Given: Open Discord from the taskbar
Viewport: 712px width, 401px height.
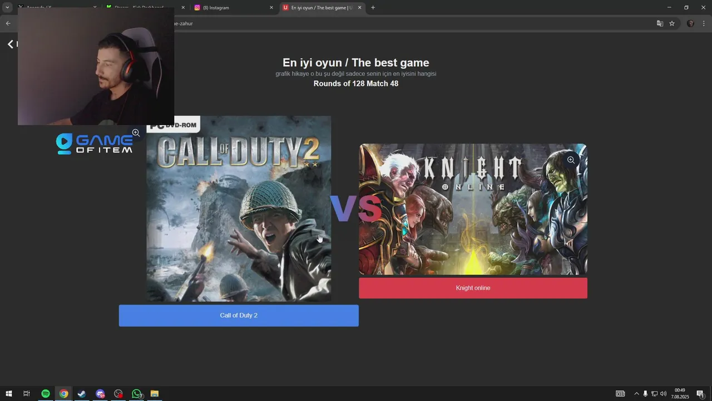Looking at the screenshot, I should tap(100, 394).
